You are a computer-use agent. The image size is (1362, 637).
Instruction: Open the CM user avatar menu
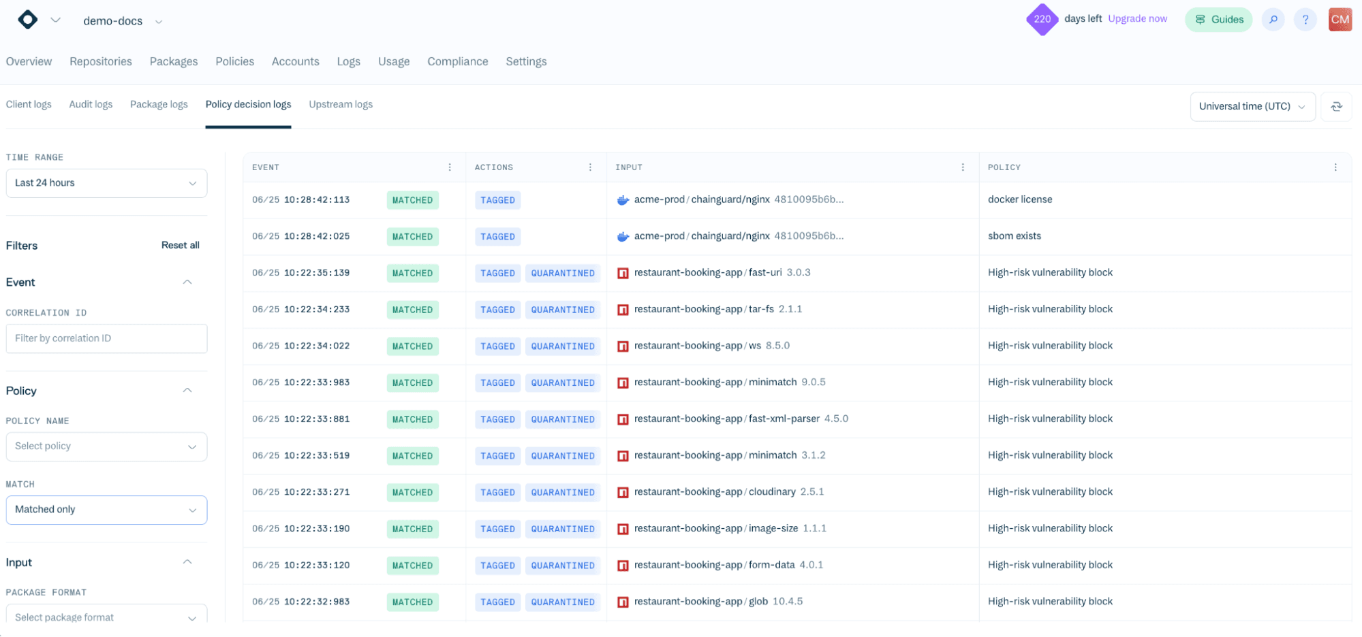(x=1340, y=20)
